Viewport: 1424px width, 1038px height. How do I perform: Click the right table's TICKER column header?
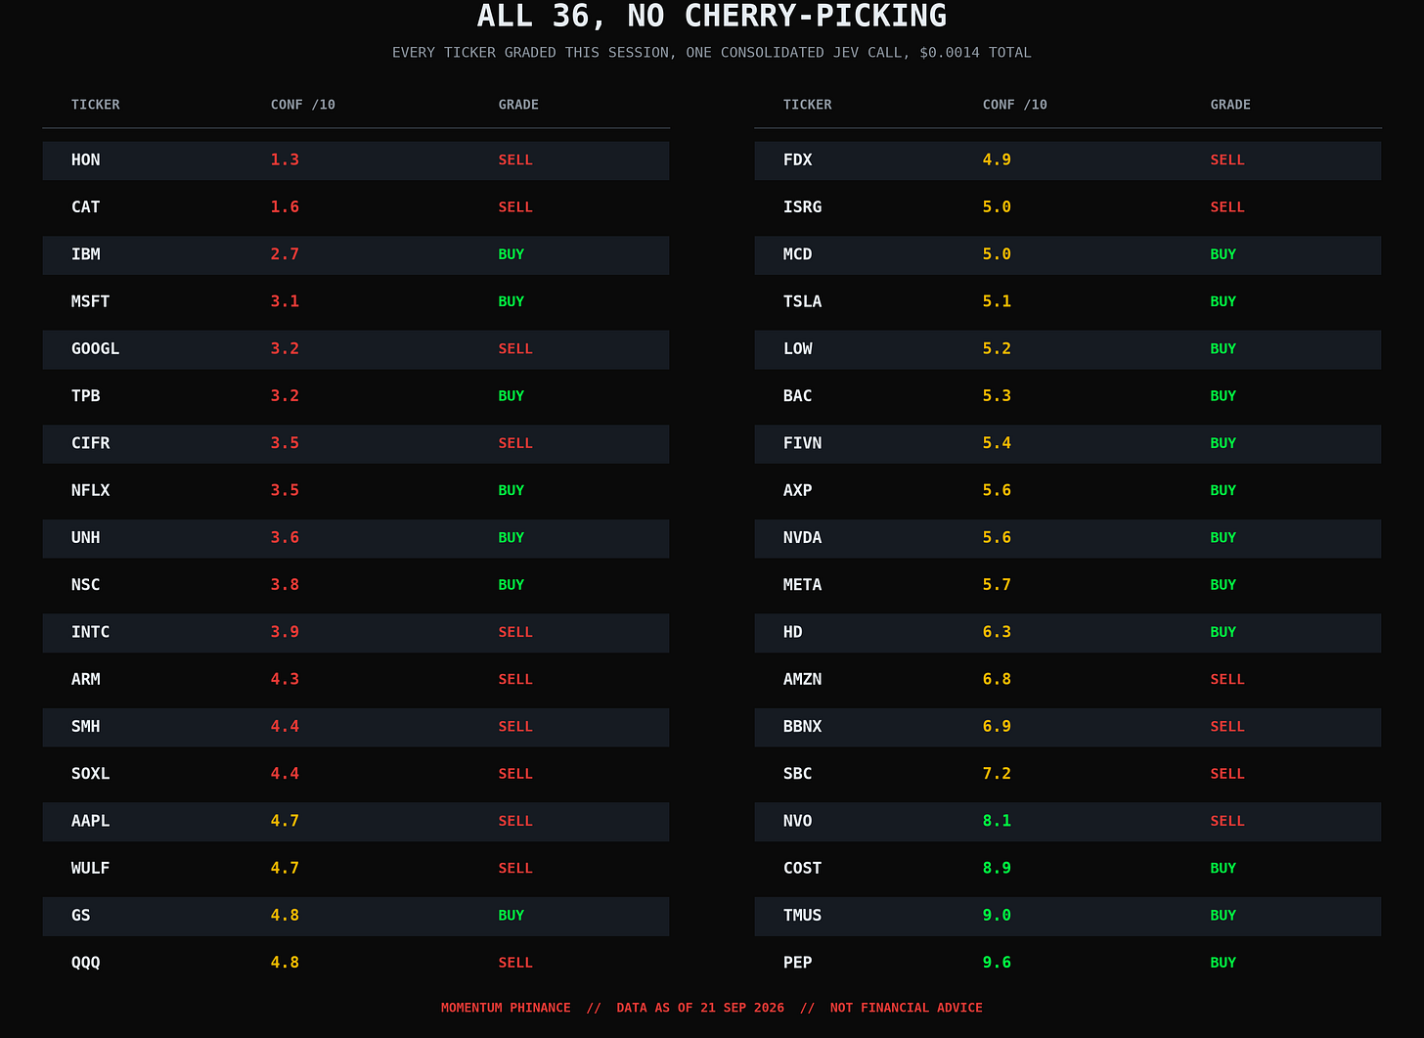pos(808,105)
